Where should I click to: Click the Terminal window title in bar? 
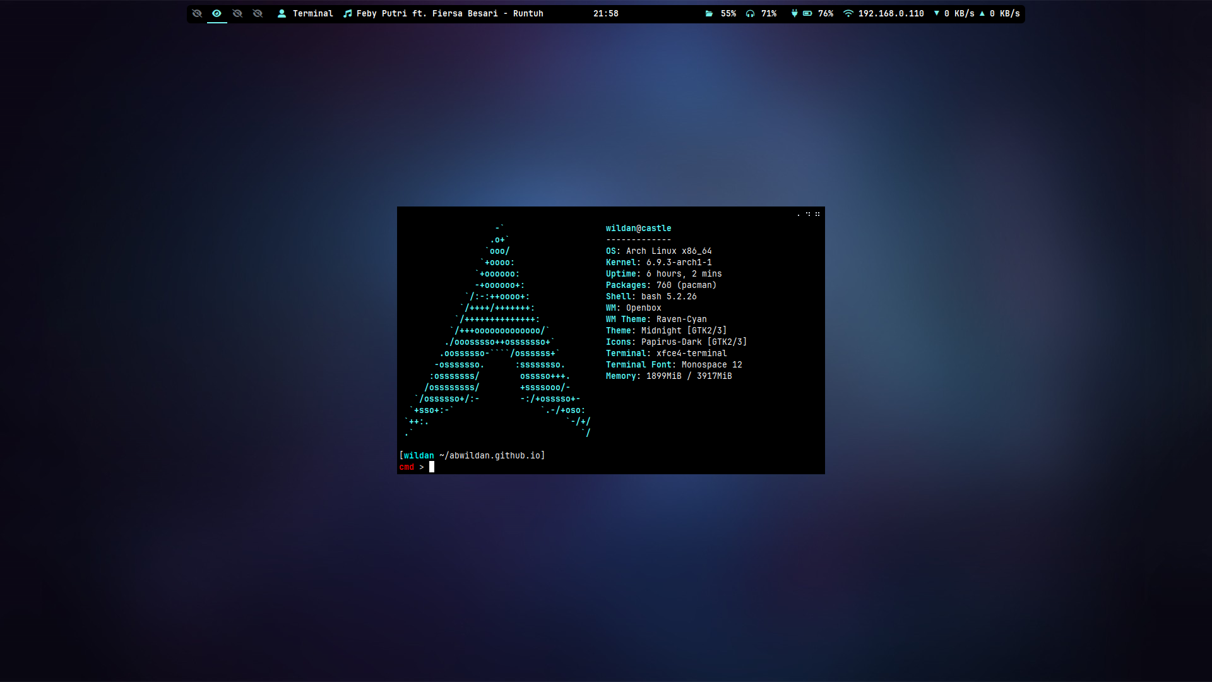tap(312, 13)
